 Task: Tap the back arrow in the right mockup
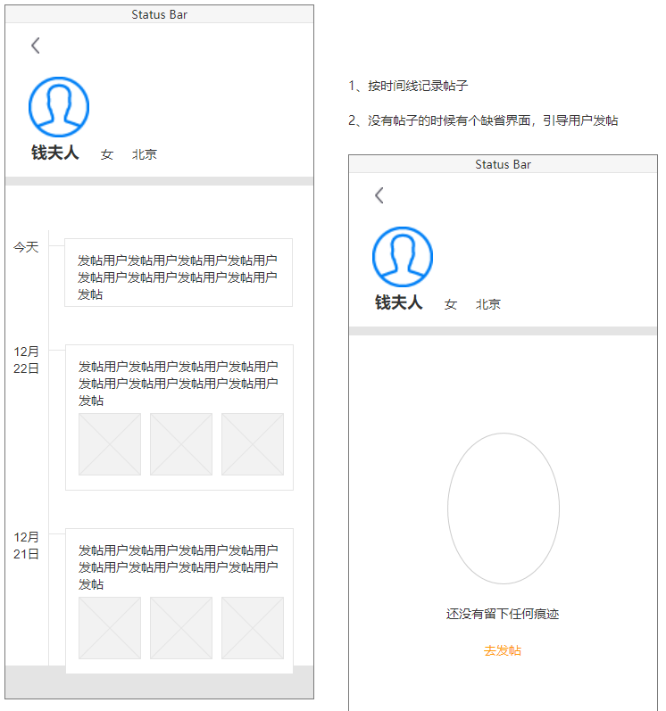[x=379, y=195]
